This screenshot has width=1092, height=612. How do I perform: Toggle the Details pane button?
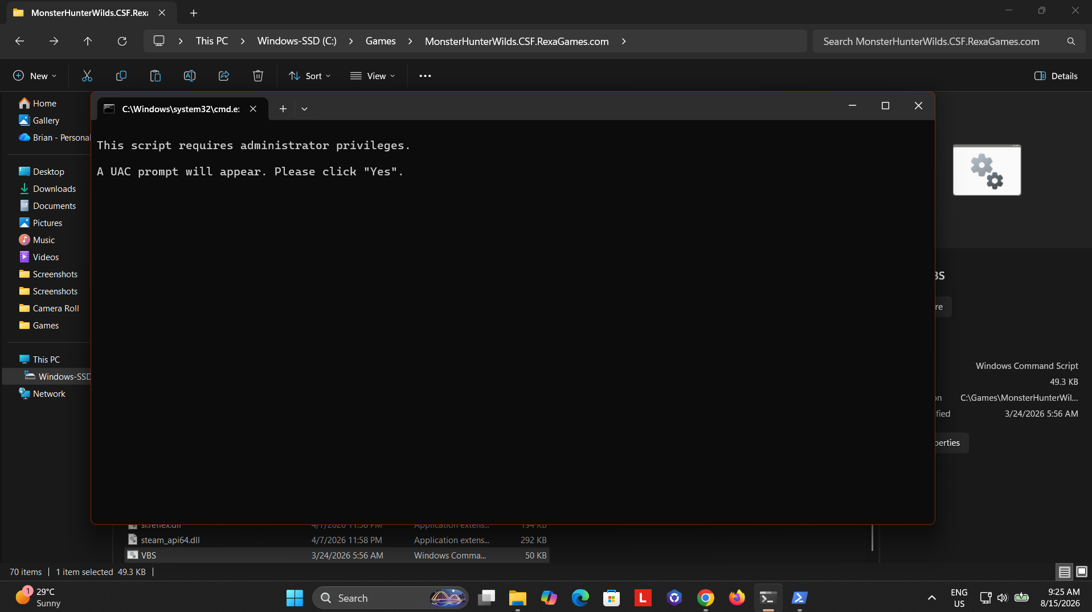[1056, 76]
